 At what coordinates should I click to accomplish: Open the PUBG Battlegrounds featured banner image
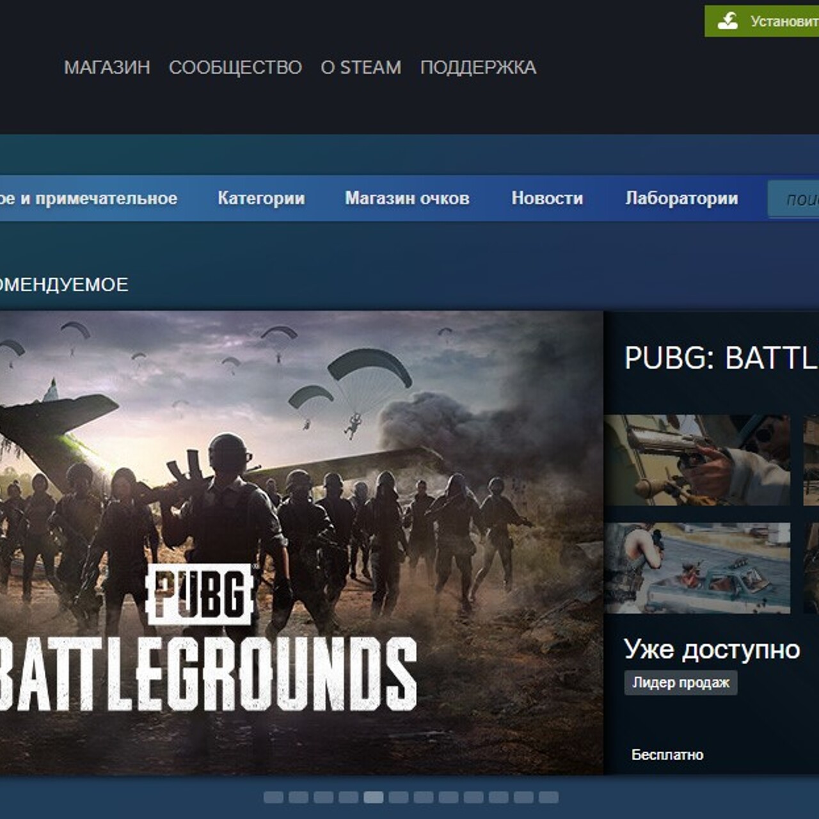(301, 543)
